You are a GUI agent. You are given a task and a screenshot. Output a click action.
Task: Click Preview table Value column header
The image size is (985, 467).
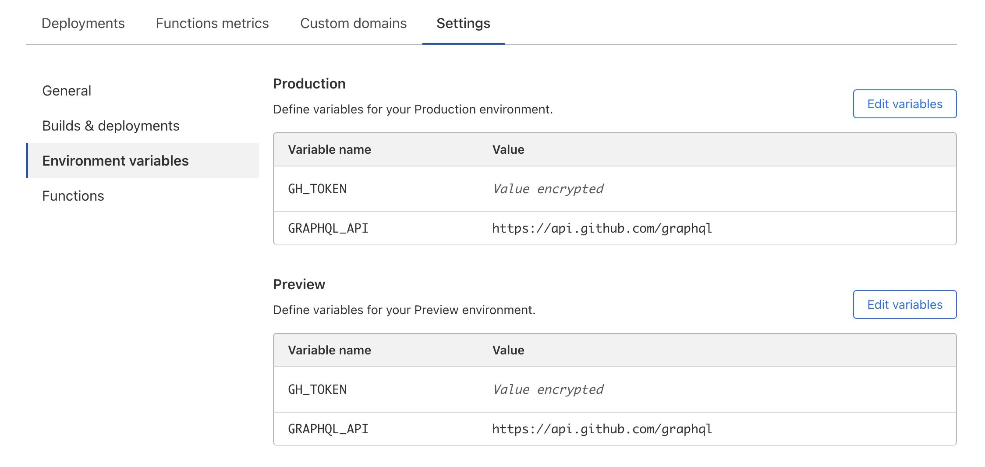point(508,350)
